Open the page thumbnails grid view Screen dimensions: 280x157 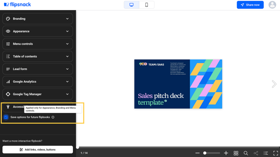click(x=236, y=153)
